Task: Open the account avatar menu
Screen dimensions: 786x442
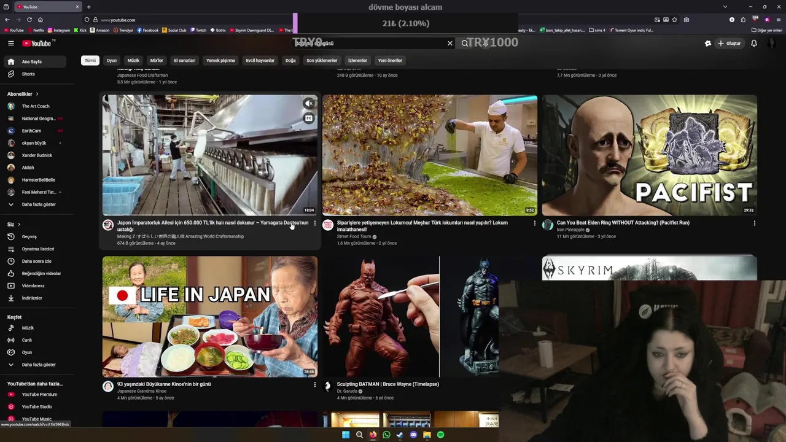Action: 771,44
